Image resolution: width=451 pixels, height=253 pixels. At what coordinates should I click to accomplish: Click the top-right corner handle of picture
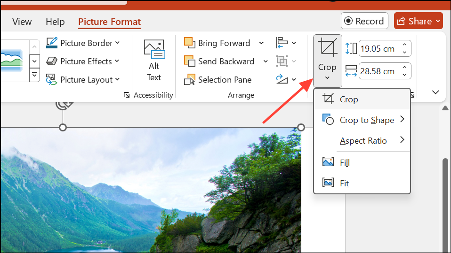[x=301, y=127]
